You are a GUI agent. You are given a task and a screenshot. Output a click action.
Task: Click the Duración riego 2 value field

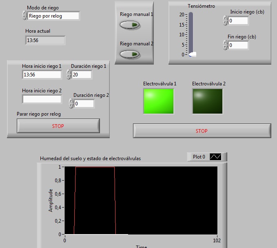pyautogui.click(x=84, y=103)
